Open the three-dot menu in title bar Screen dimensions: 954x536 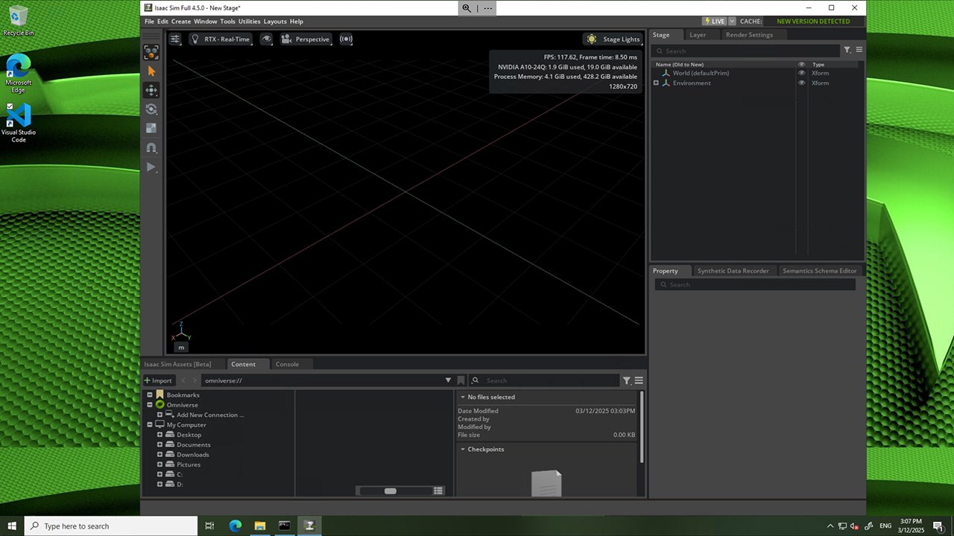[x=487, y=8]
